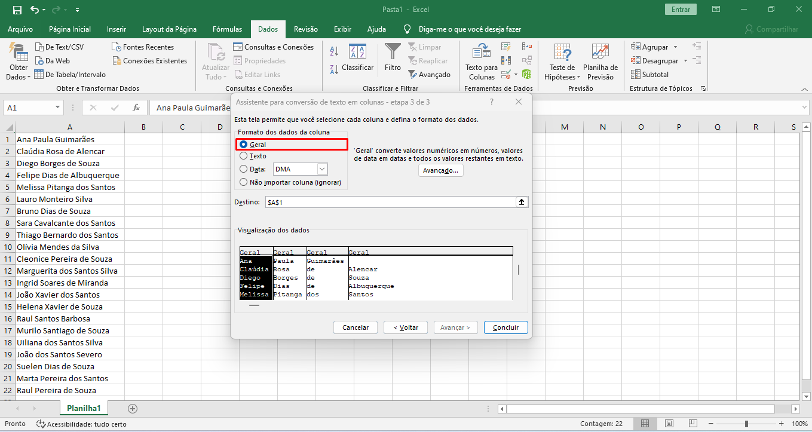
Task: Choose Não importar coluna (ignorar) option
Action: click(x=243, y=182)
